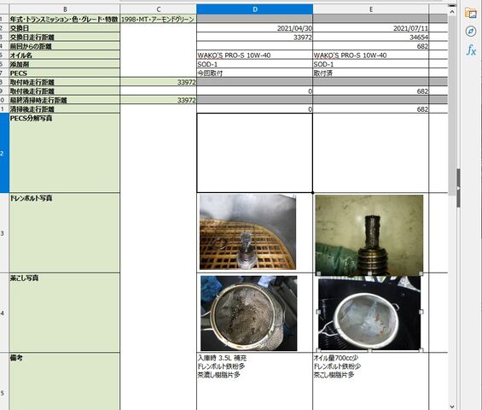The height and width of the screenshot is (410, 482).
Task: Click the 備考 label cell
Action: pos(65,382)
